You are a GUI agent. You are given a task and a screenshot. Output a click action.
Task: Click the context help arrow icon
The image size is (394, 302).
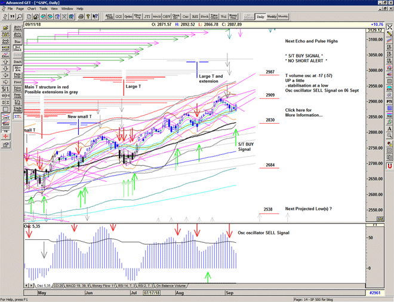94,17
